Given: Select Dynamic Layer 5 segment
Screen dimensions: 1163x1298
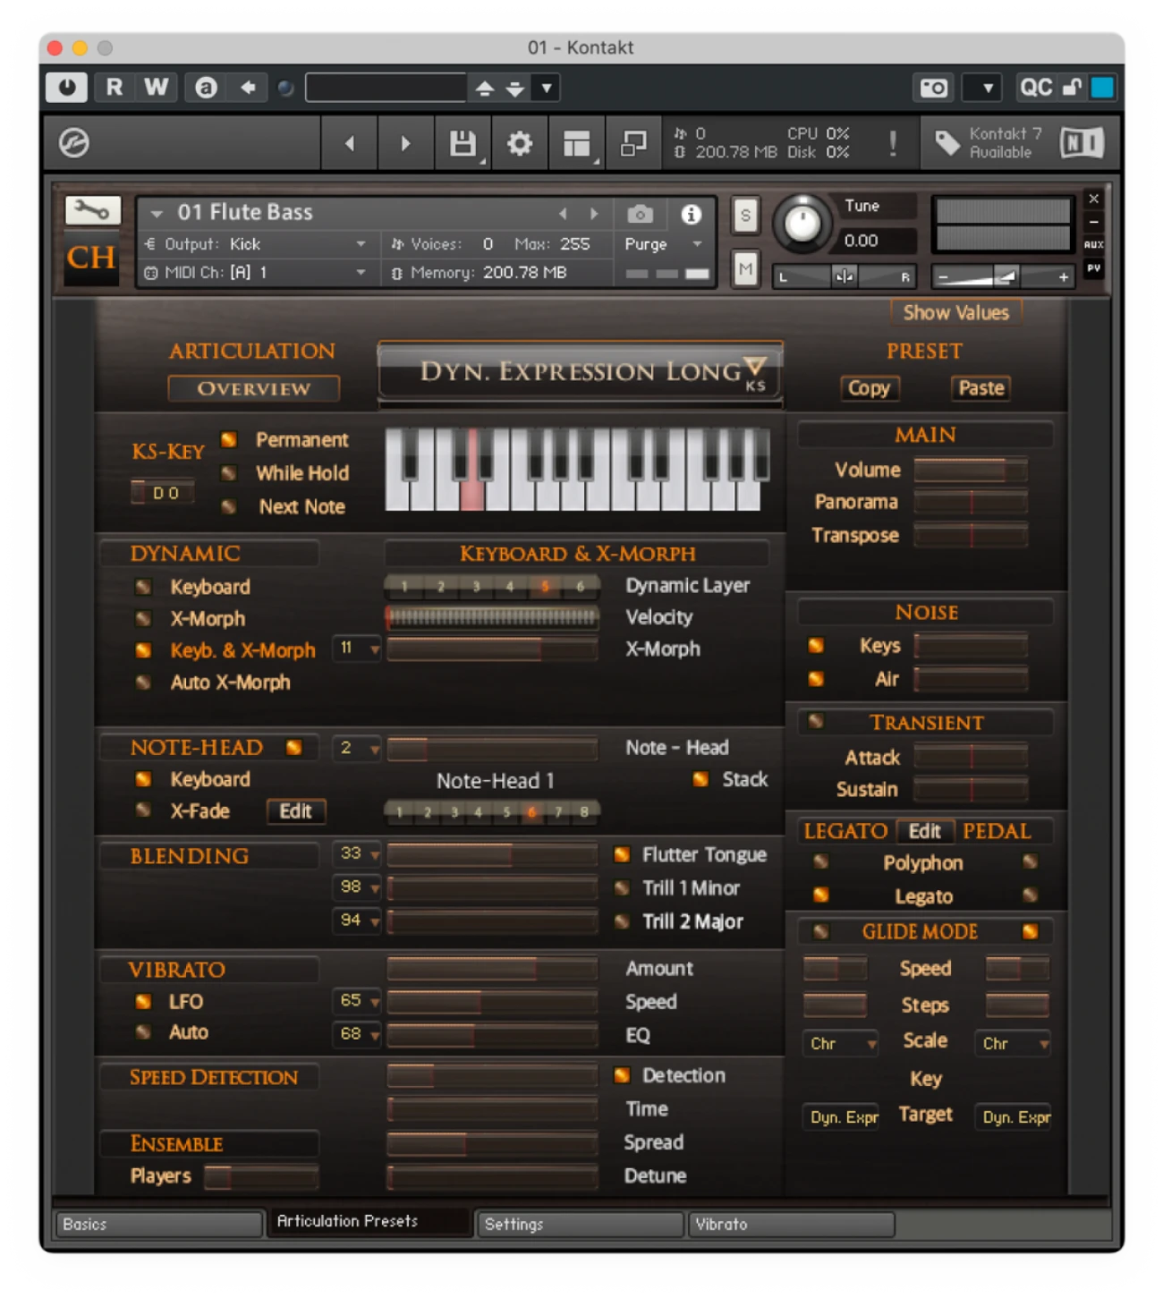Looking at the screenshot, I should (545, 586).
